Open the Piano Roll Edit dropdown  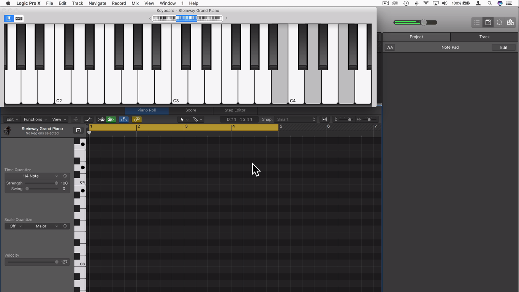click(12, 119)
